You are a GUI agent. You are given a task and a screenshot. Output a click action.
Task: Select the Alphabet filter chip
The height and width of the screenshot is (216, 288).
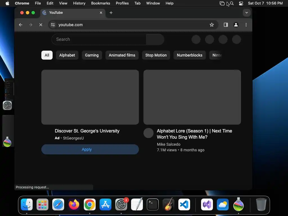tap(67, 55)
